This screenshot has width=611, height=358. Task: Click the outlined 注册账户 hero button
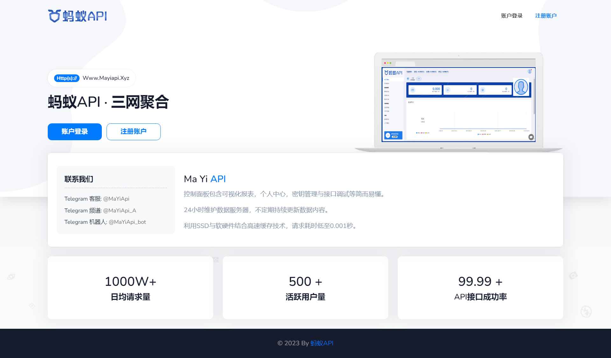133,132
